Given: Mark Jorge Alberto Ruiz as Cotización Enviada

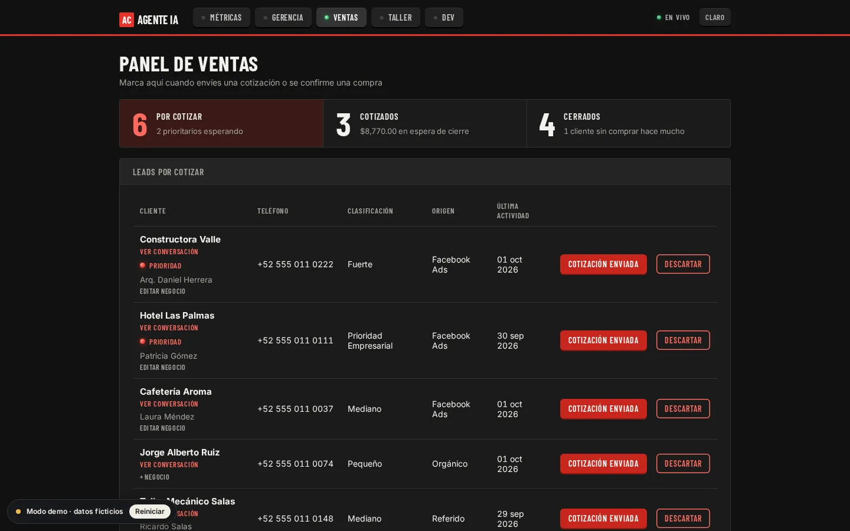Looking at the screenshot, I should (603, 464).
